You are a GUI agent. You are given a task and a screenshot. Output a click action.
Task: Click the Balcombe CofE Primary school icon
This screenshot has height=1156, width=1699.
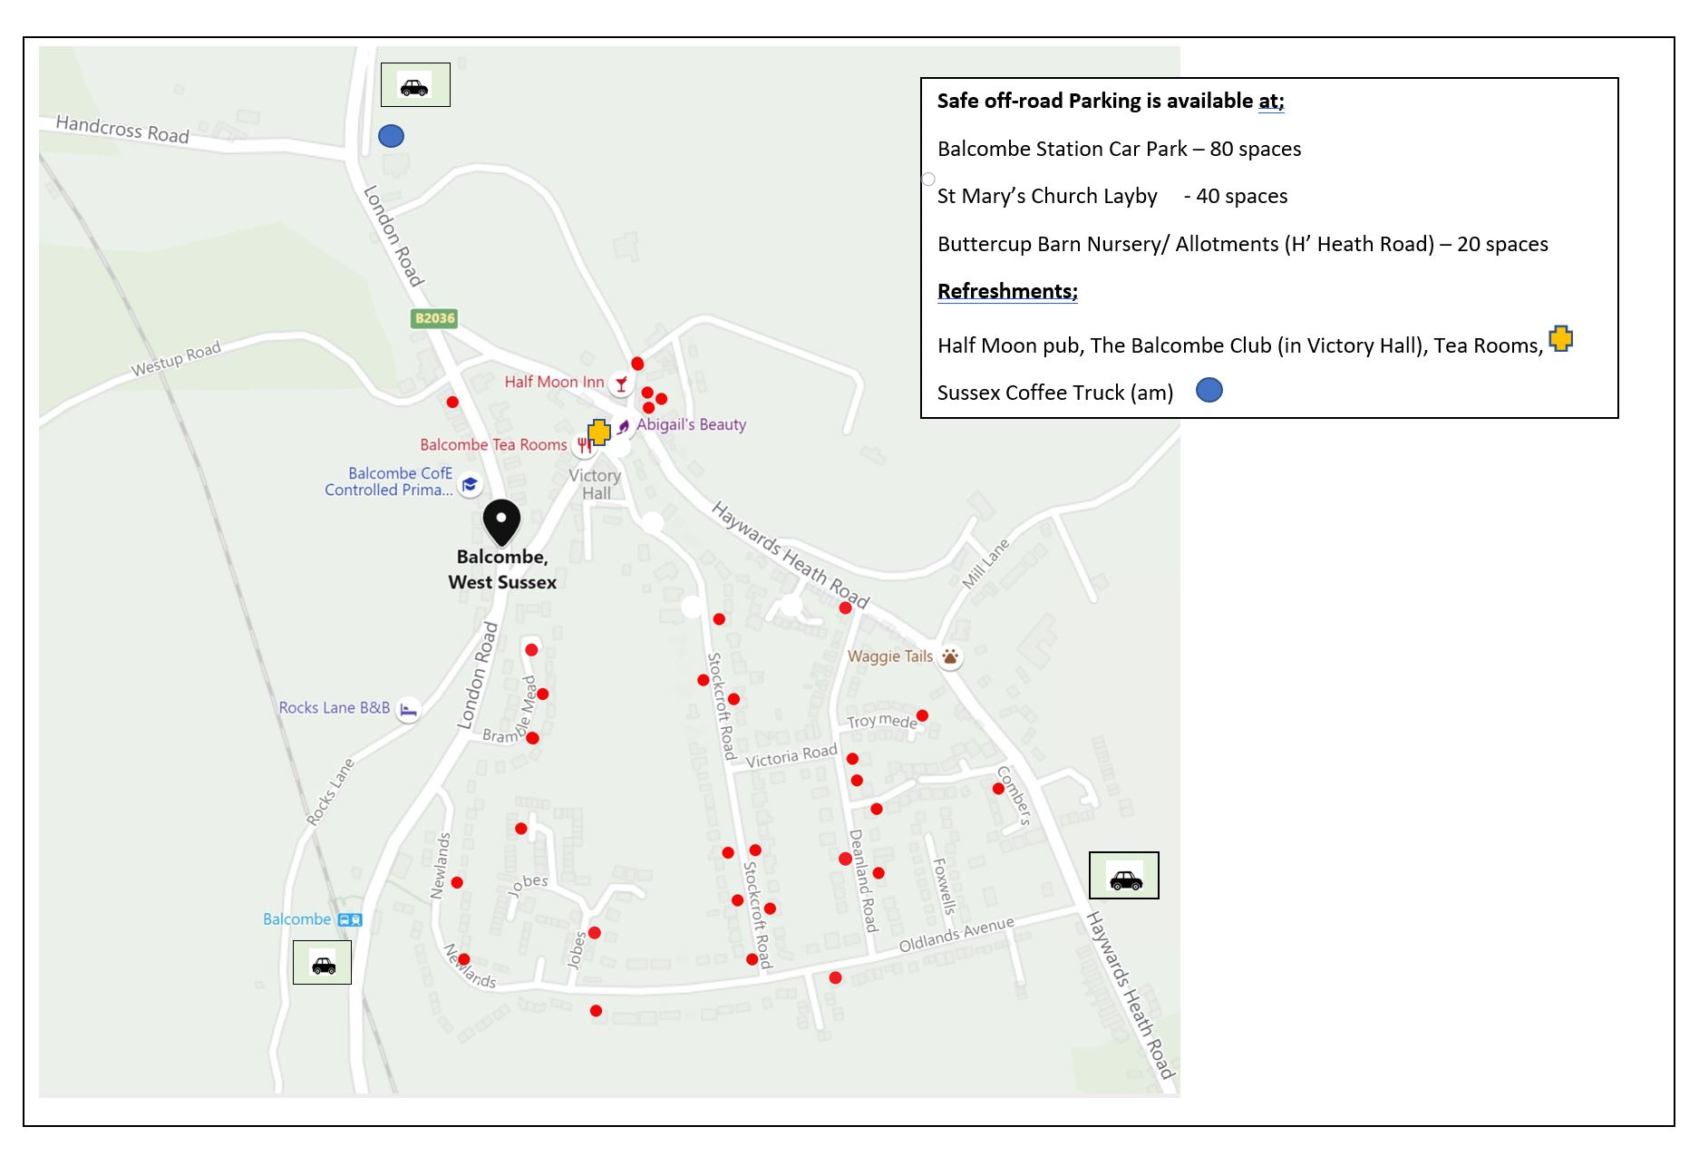point(470,483)
